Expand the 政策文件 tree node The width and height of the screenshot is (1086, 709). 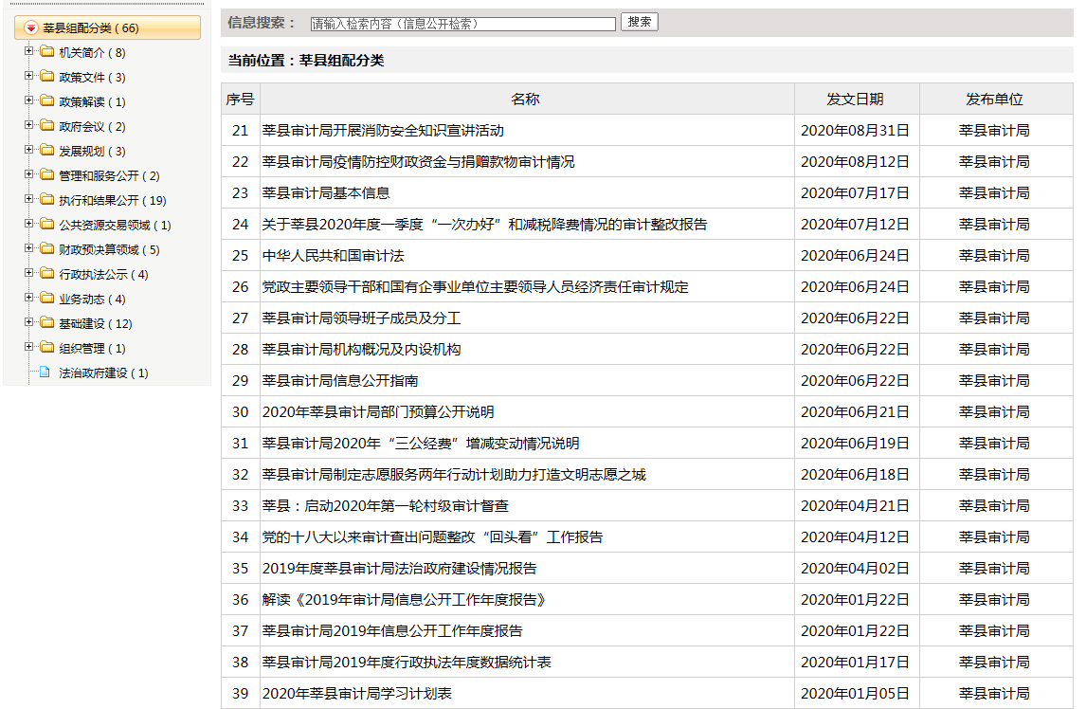click(x=28, y=76)
